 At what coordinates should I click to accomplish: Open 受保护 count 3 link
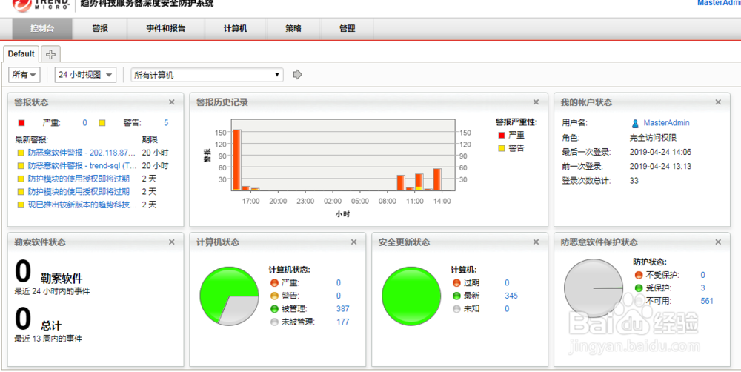702,288
